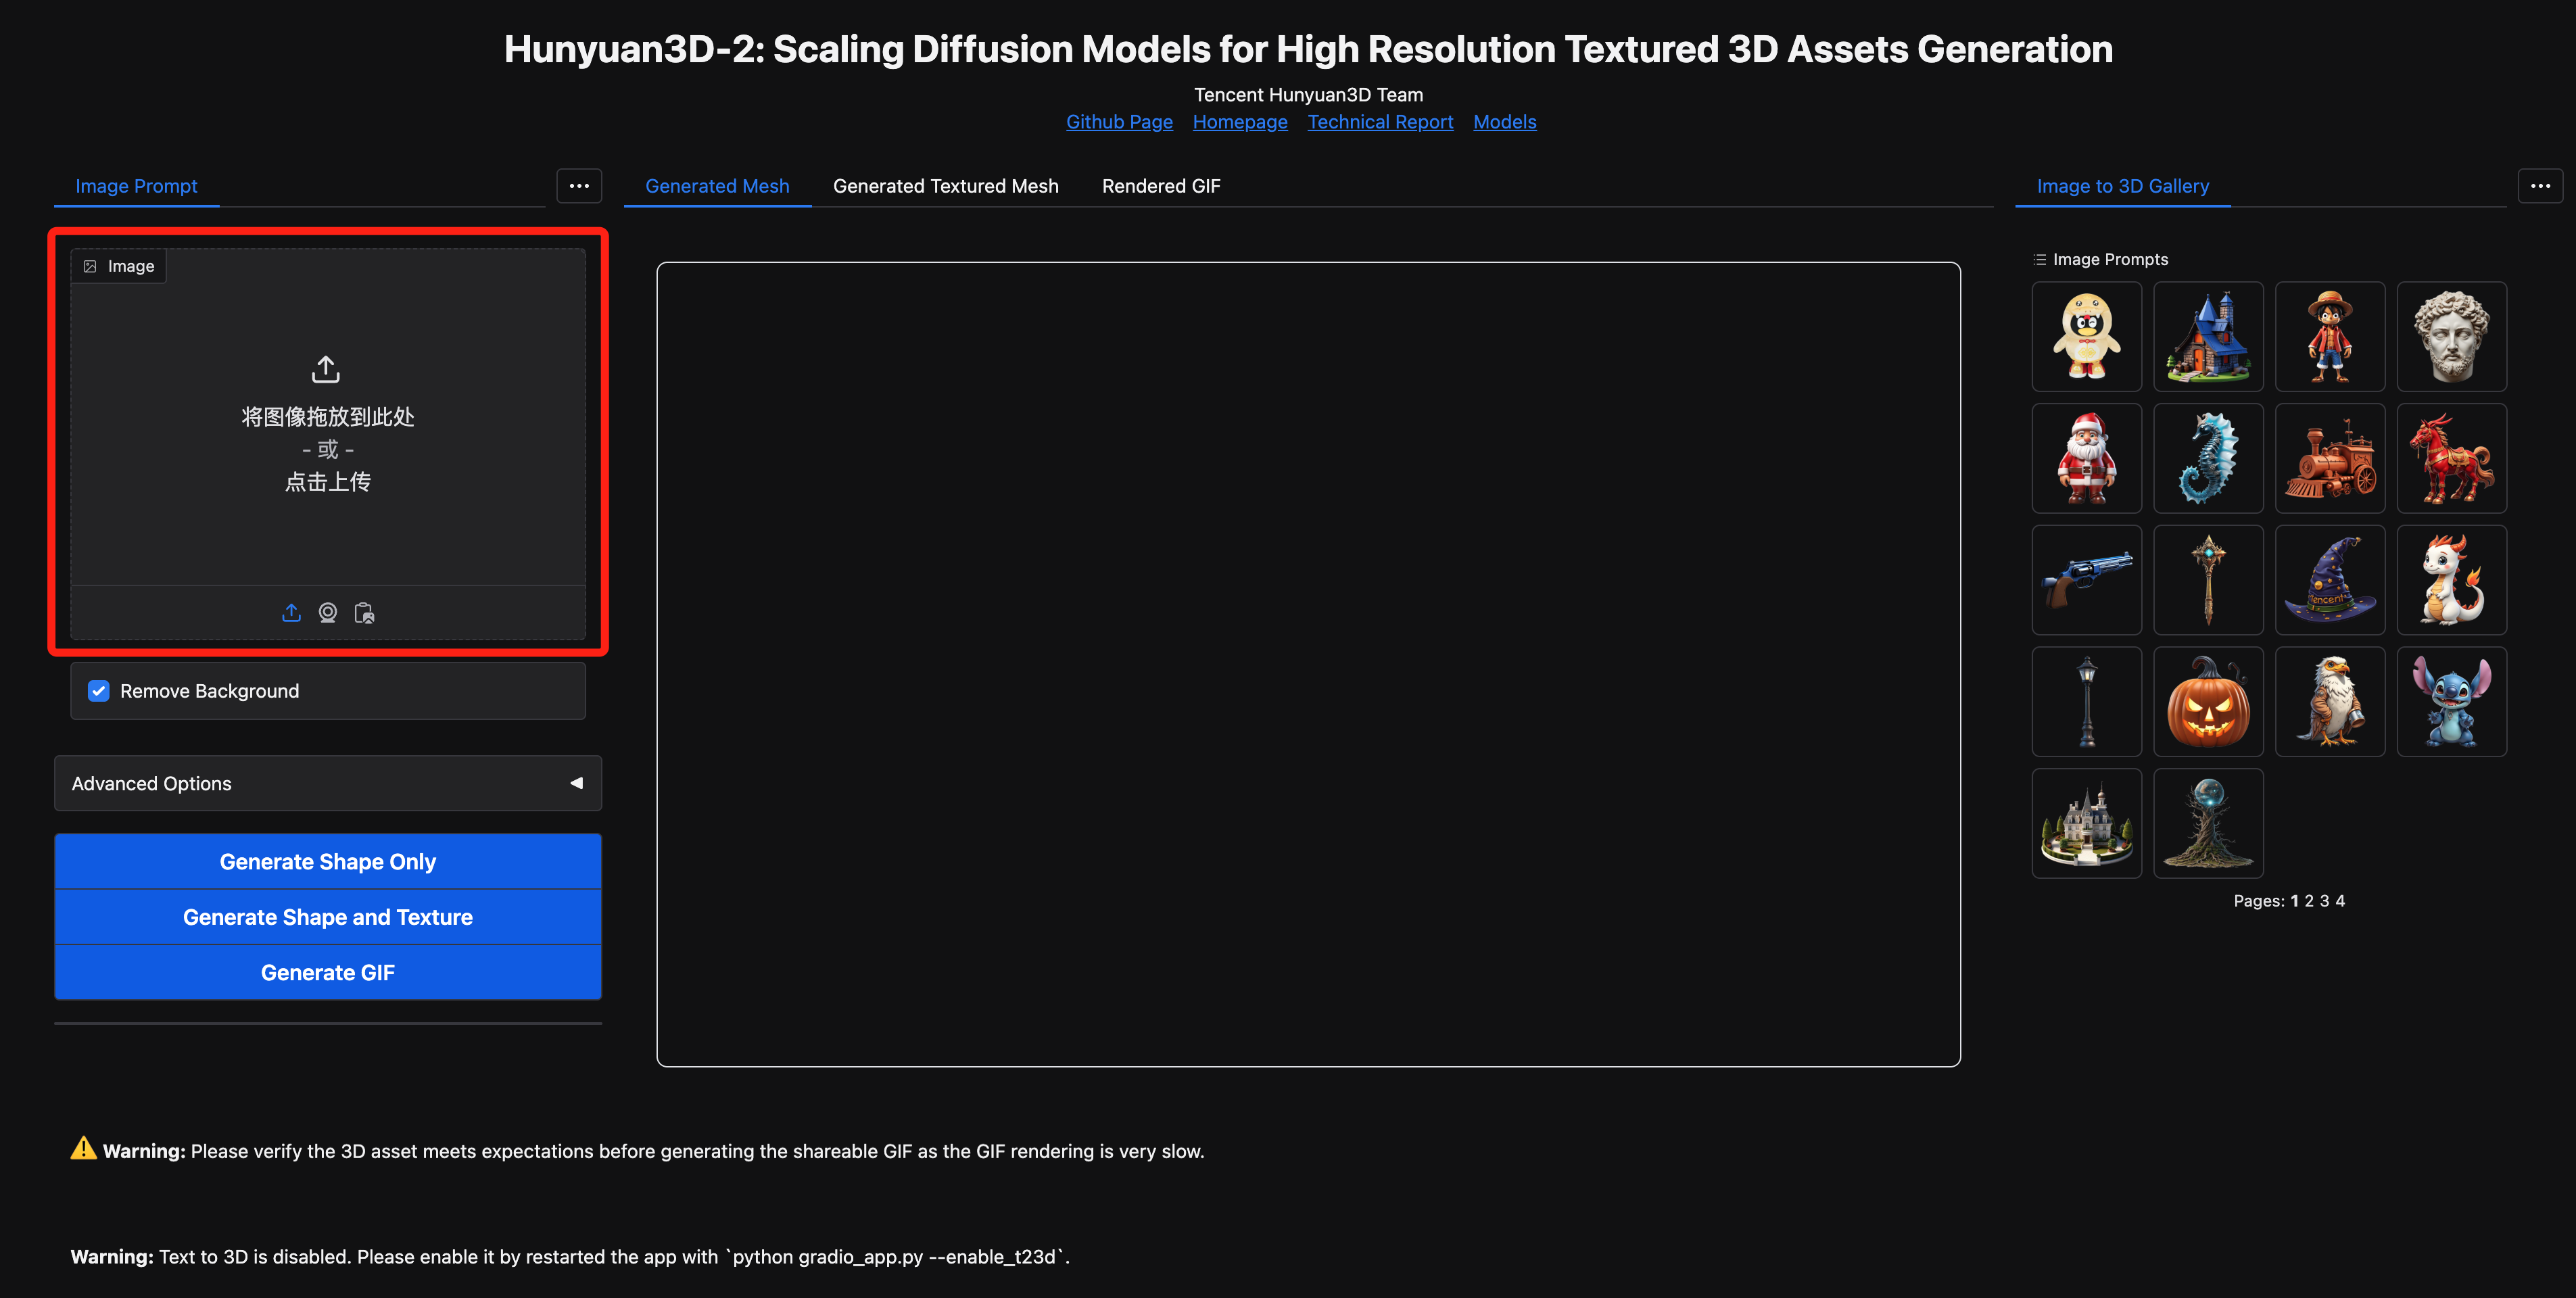The height and width of the screenshot is (1298, 2576).
Task: Click the Generate GIF button
Action: (328, 972)
